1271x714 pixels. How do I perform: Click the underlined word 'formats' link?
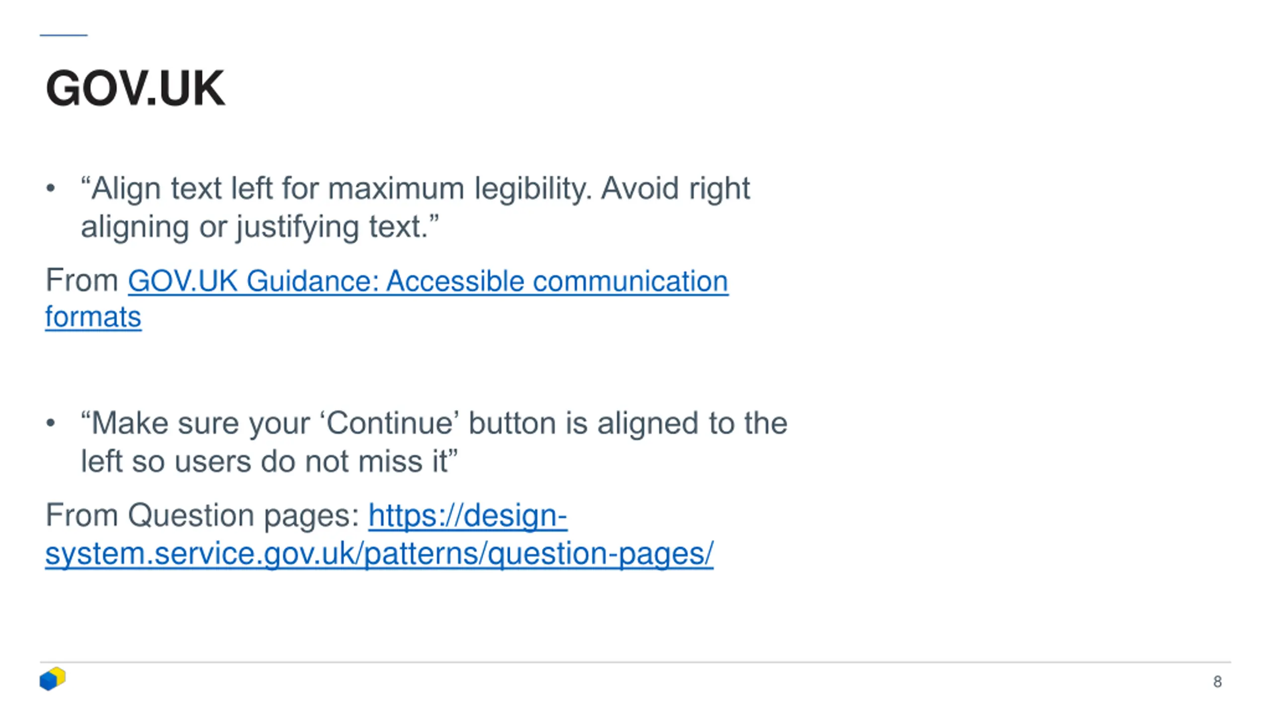pyautogui.click(x=93, y=317)
